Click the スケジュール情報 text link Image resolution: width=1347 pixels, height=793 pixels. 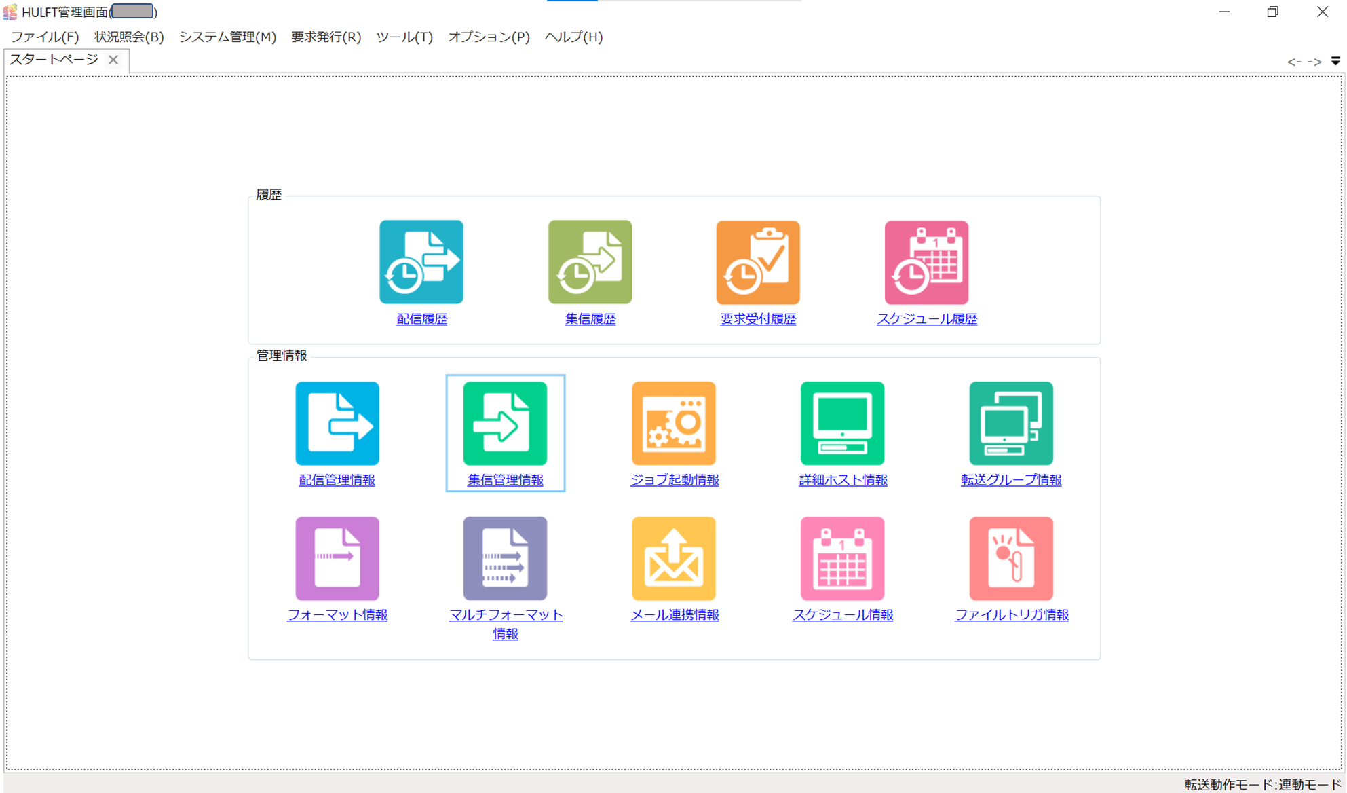842,615
